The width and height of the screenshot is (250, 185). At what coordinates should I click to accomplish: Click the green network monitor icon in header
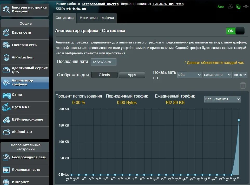coord(238,7)
